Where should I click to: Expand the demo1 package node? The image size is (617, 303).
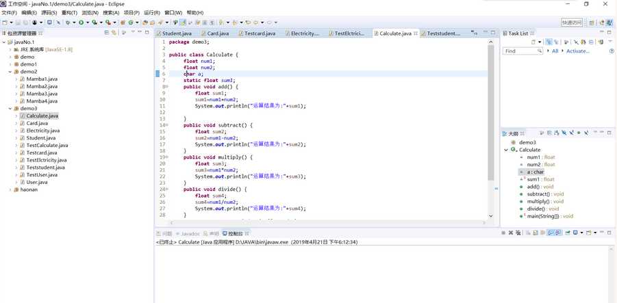pyautogui.click(x=10, y=64)
